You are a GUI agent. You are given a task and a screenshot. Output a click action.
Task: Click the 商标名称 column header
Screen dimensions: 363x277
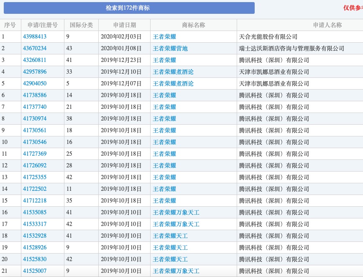coord(193,25)
